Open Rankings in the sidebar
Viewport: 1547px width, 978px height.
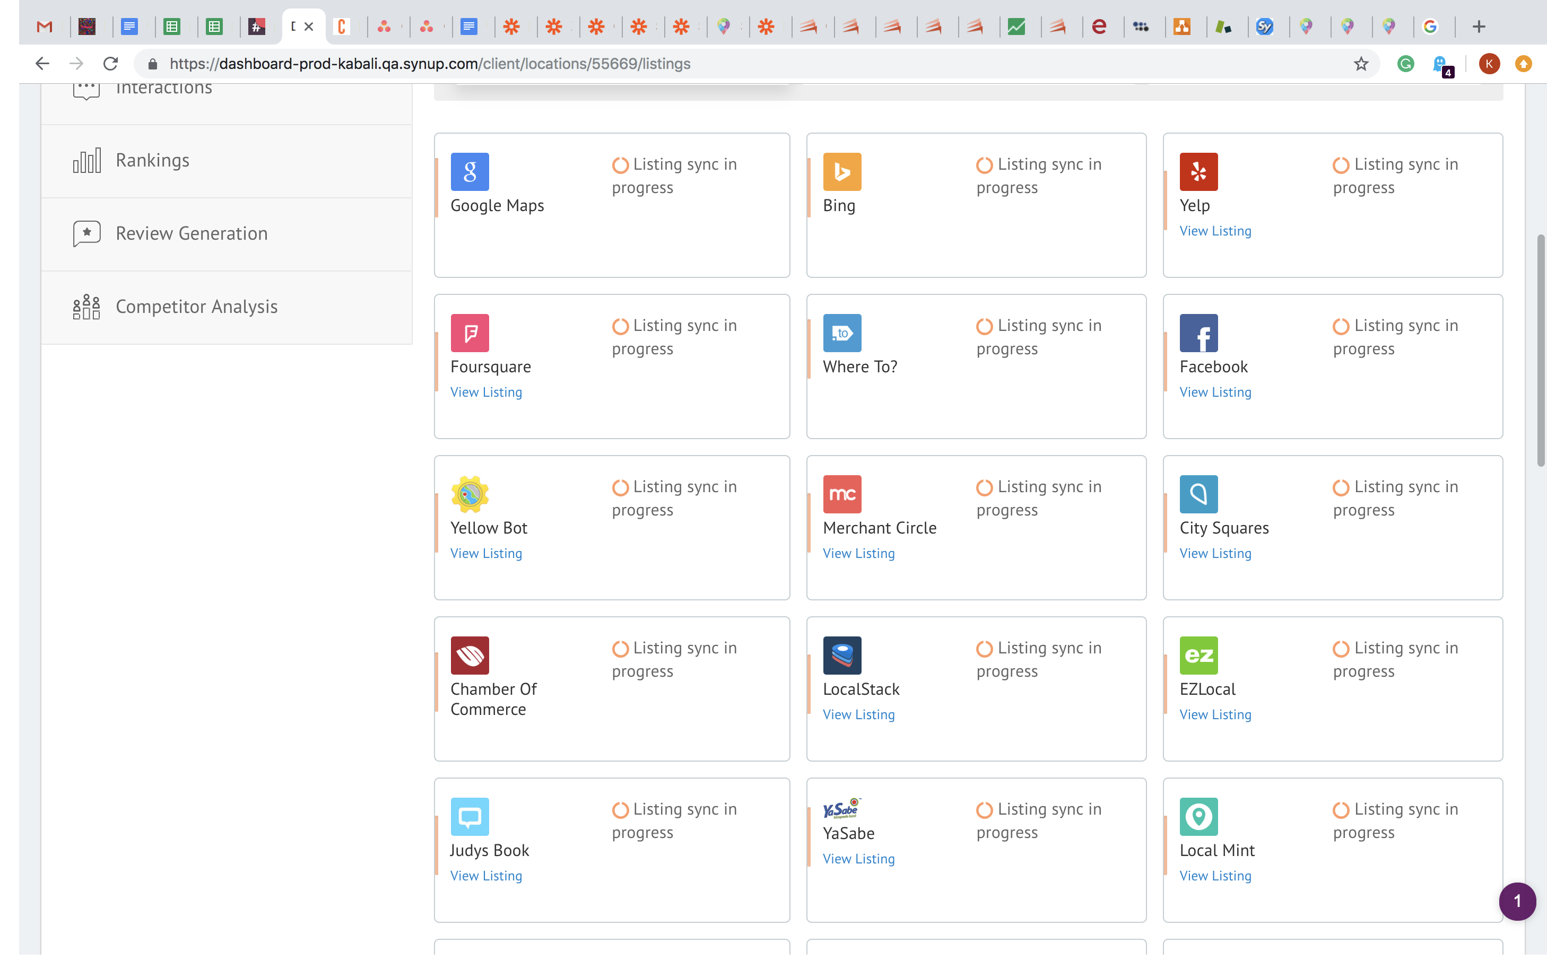226,161
